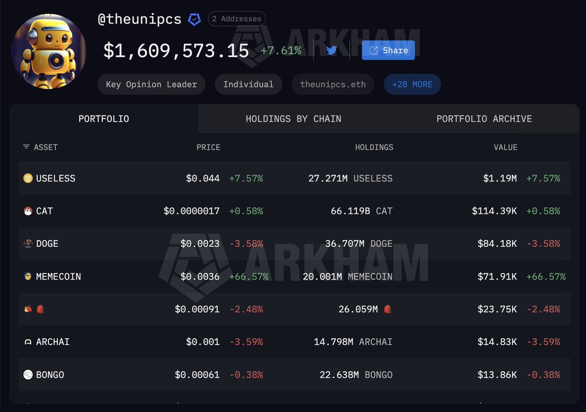Click the Arkham verified badge icon
586x412 pixels.
coord(194,20)
